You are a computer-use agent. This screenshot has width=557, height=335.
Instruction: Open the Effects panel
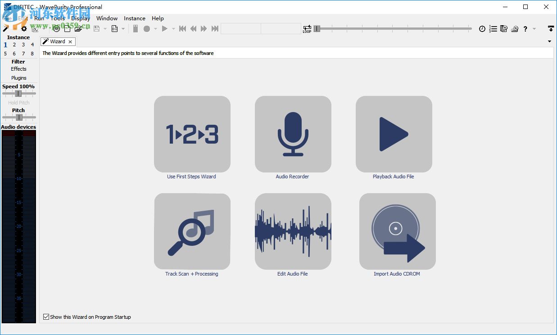tap(18, 69)
